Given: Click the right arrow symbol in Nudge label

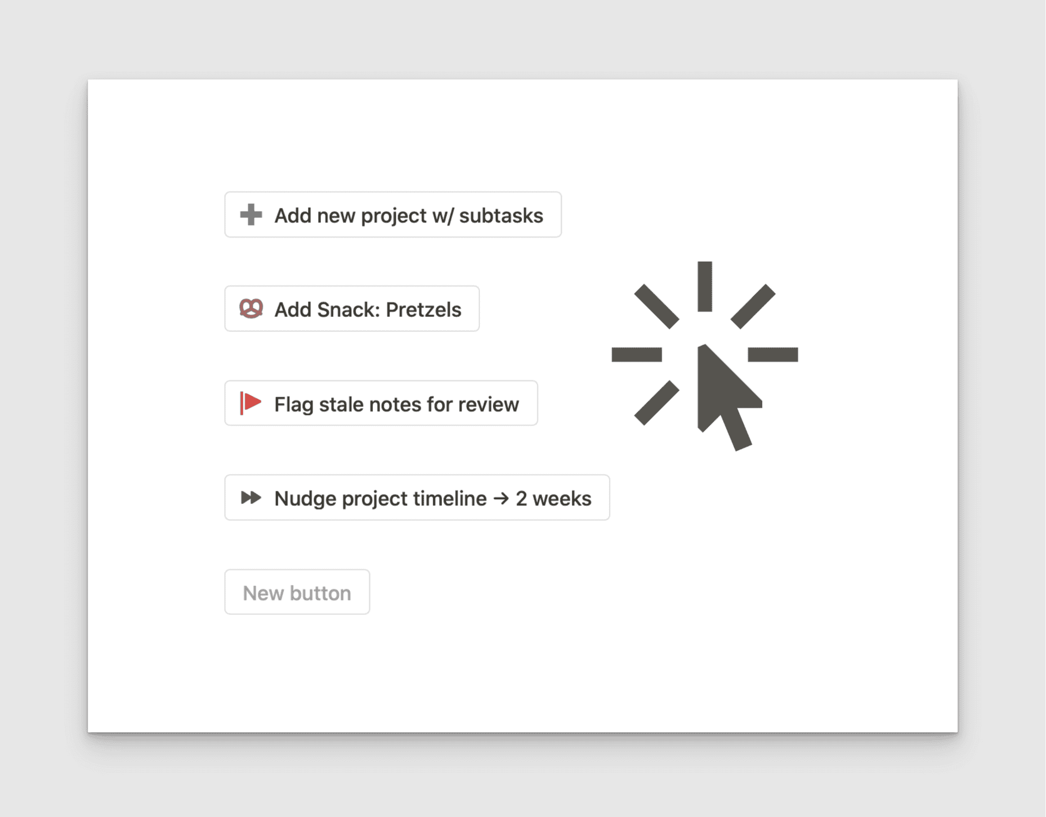Looking at the screenshot, I should click(501, 498).
